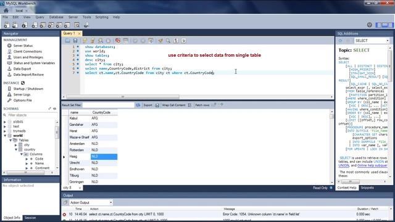The width and height of the screenshot is (395, 222).
Task: Collapse the world schema
Action: click(5, 136)
